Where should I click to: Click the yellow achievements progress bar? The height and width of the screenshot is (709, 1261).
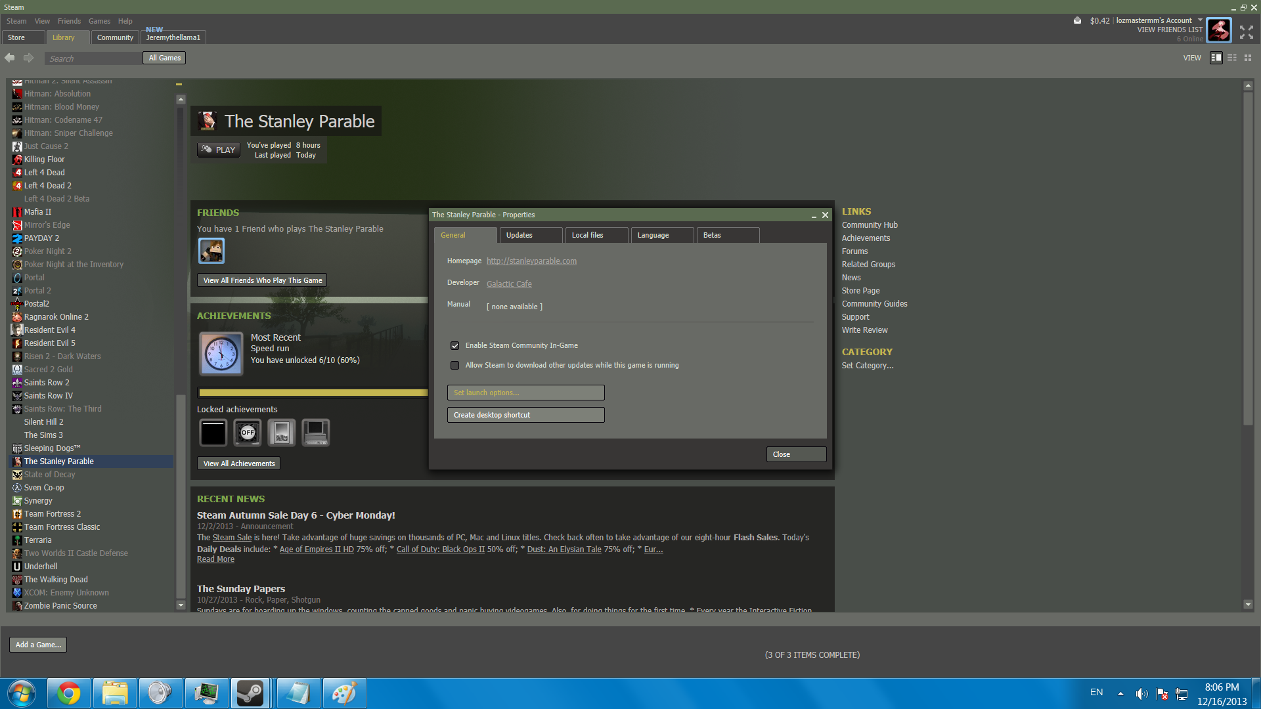click(x=313, y=393)
